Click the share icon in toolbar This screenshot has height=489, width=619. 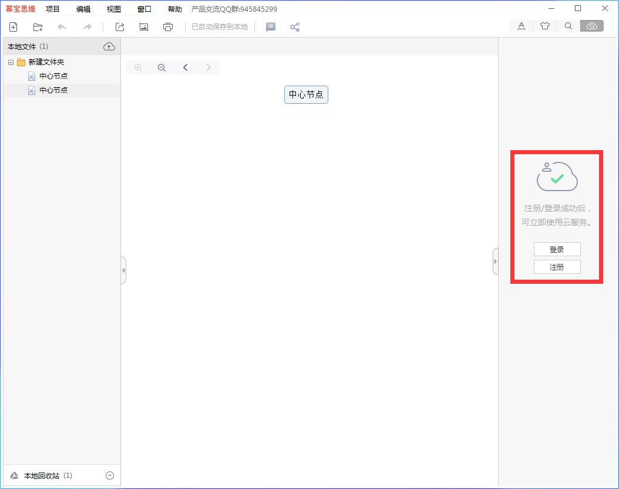[x=295, y=27]
